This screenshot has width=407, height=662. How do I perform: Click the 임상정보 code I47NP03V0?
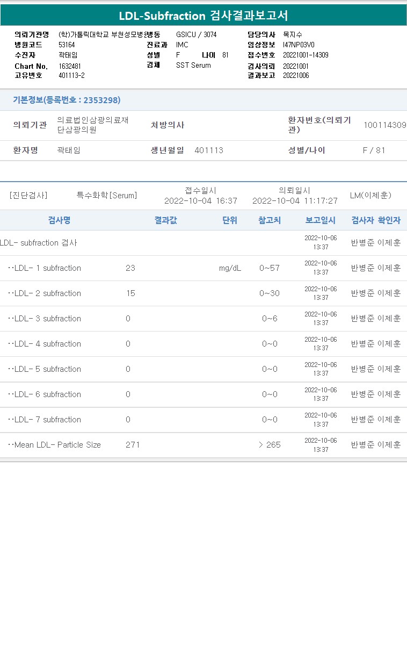[299, 45]
